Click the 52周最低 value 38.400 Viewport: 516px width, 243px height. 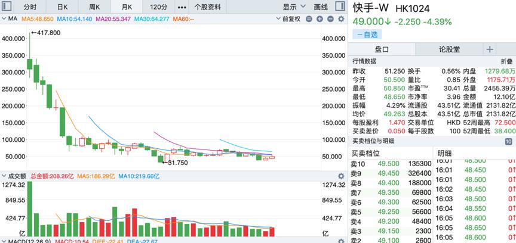click(505, 131)
